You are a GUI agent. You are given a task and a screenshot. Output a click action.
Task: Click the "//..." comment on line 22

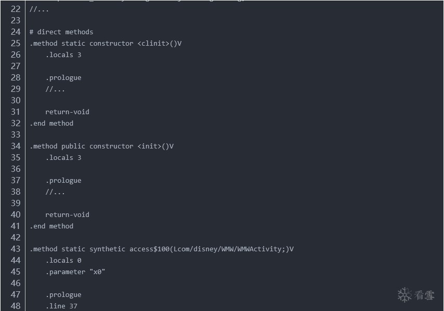click(x=40, y=9)
